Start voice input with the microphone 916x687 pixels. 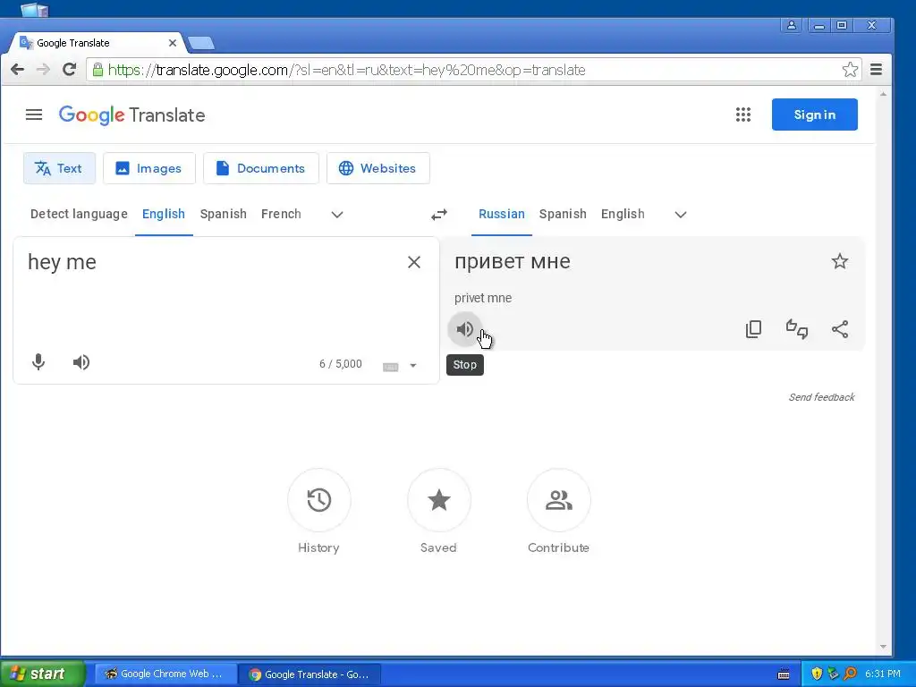click(x=38, y=362)
